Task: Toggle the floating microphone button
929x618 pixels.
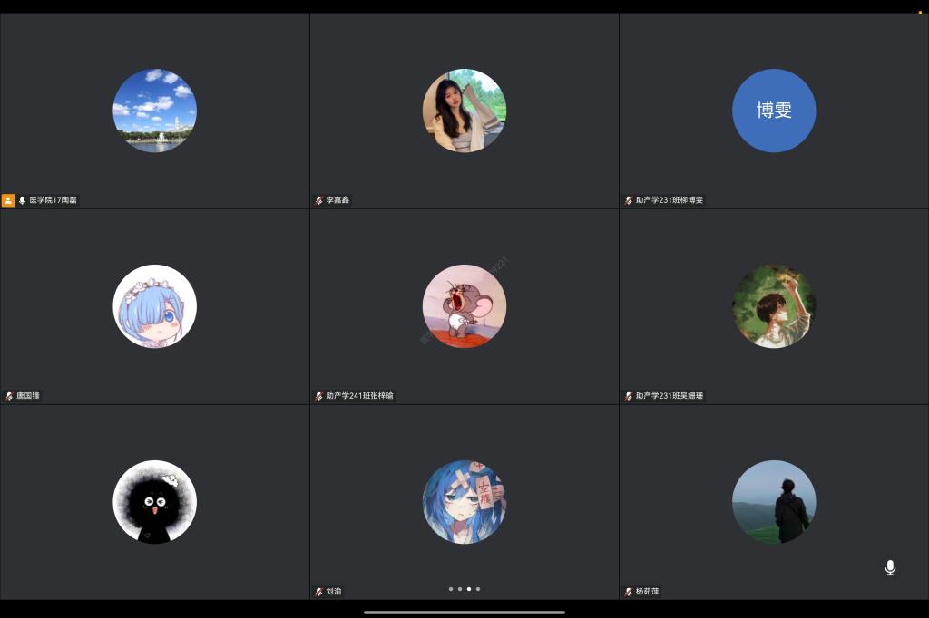Action: click(x=890, y=567)
